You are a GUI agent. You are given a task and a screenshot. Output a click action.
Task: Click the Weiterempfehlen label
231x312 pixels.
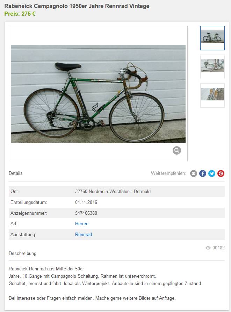(x=168, y=173)
